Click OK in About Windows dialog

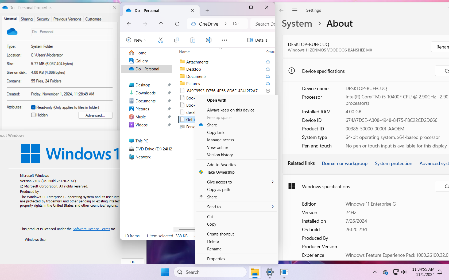point(133,262)
